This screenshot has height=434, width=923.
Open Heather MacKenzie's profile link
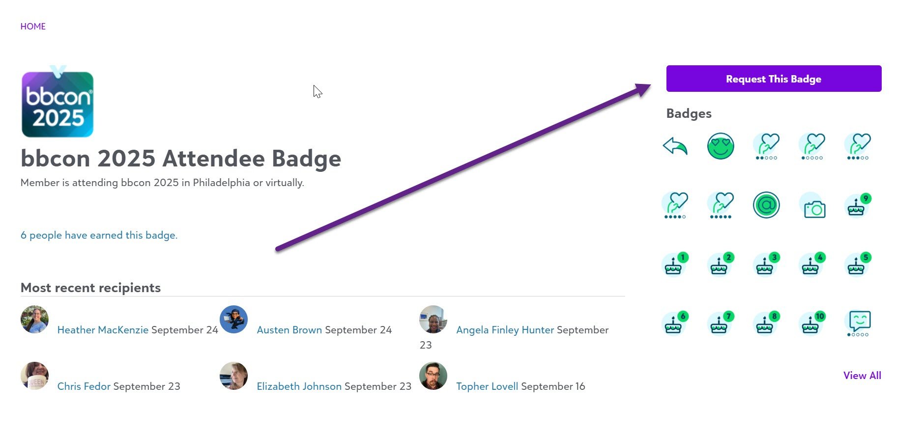click(103, 330)
